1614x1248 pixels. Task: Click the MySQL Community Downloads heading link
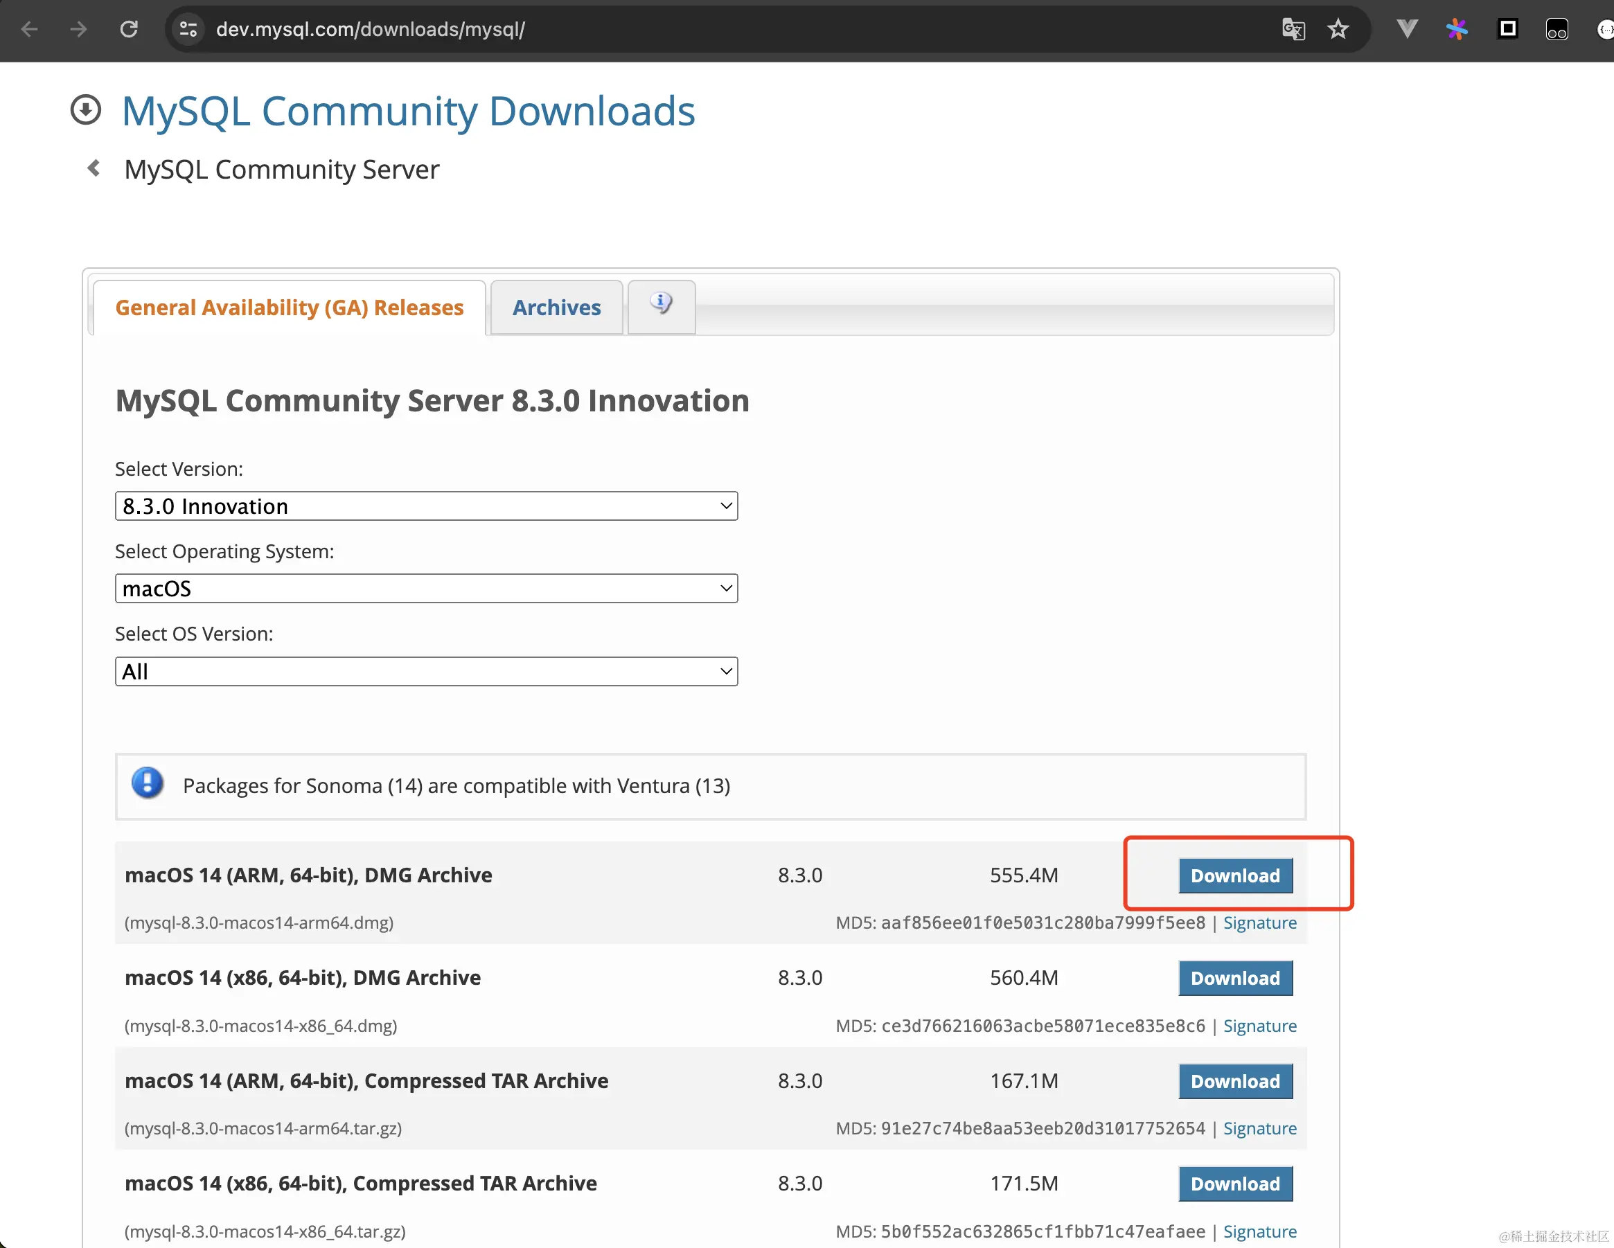point(408,112)
